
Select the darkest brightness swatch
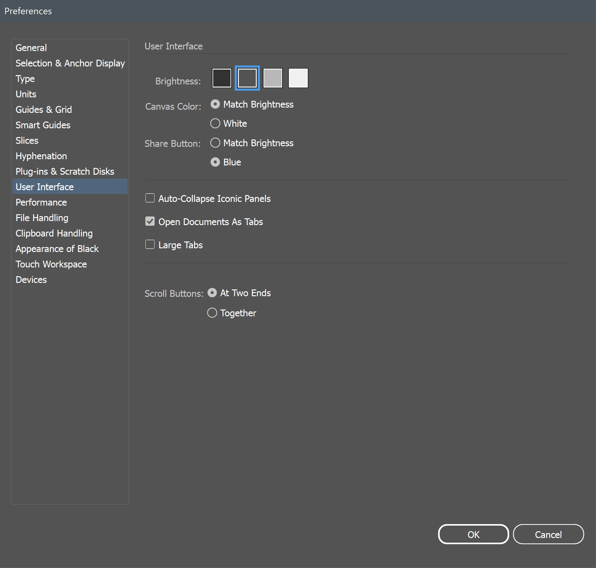click(x=222, y=78)
